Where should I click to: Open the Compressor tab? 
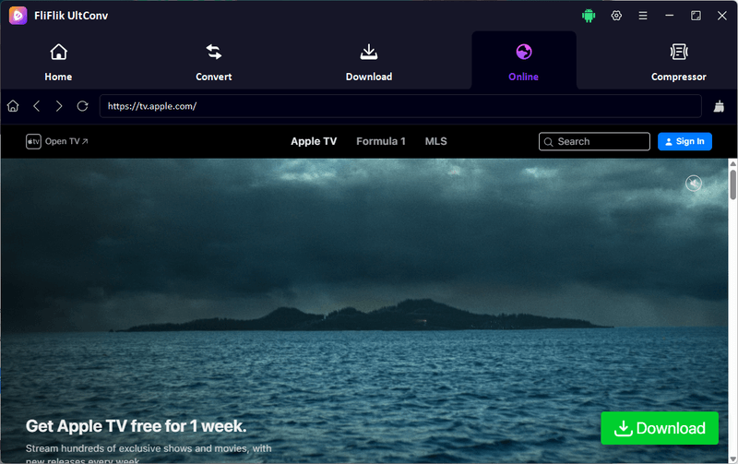point(679,62)
